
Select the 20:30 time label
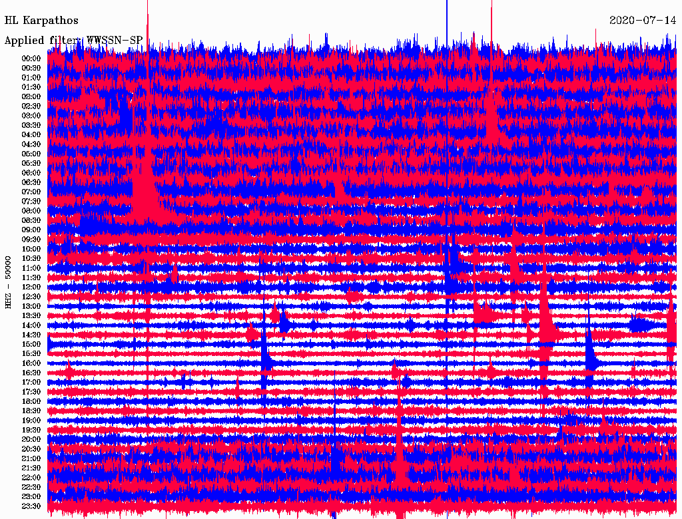pyautogui.click(x=31, y=449)
